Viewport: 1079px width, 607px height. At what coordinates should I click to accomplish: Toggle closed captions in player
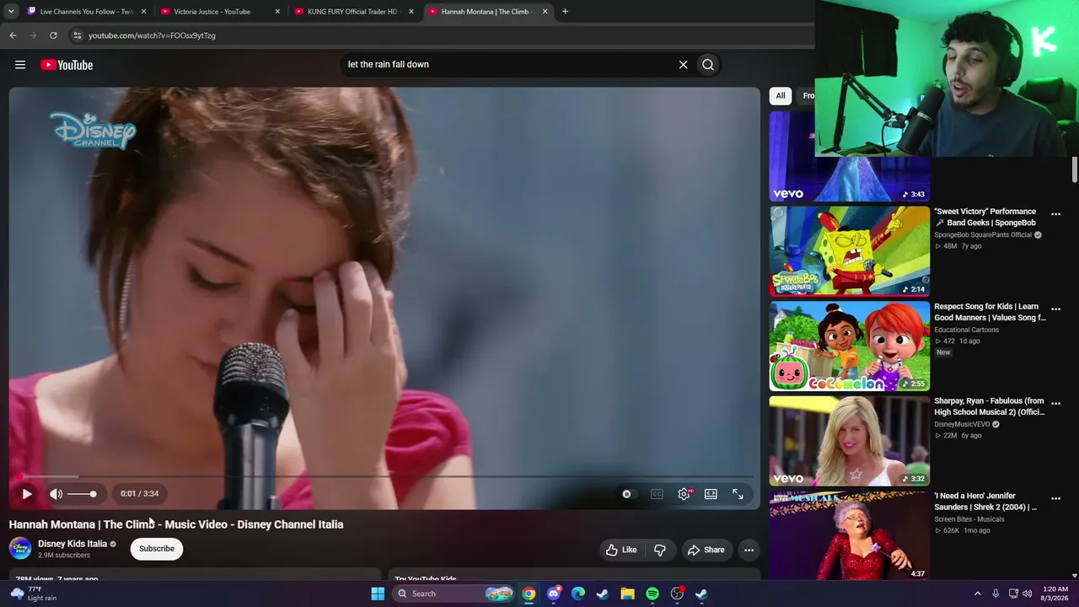[657, 494]
